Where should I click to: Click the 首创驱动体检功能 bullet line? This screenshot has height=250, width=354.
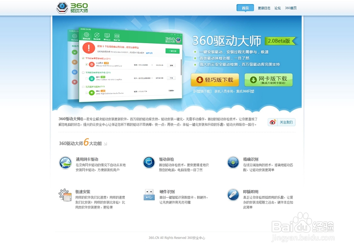click(x=224, y=58)
